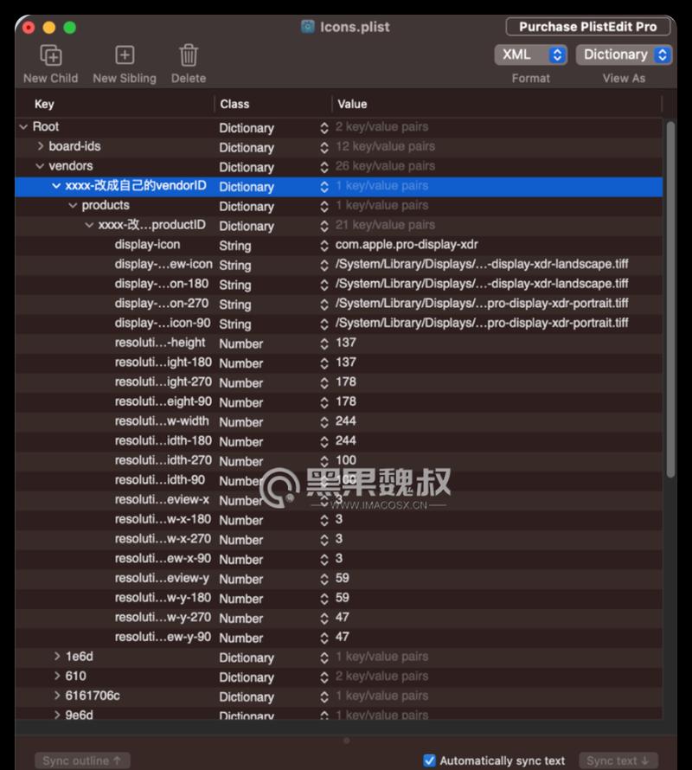Expand the board-ids node
692x770 pixels.
pos(40,147)
